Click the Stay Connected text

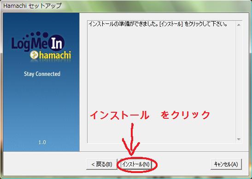click(x=42, y=74)
